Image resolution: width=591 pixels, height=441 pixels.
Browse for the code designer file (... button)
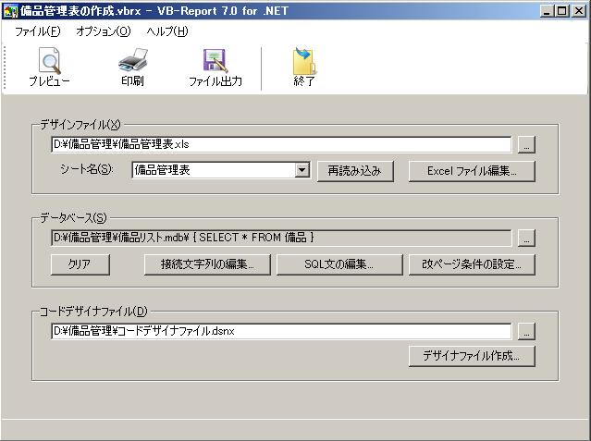click(x=526, y=331)
